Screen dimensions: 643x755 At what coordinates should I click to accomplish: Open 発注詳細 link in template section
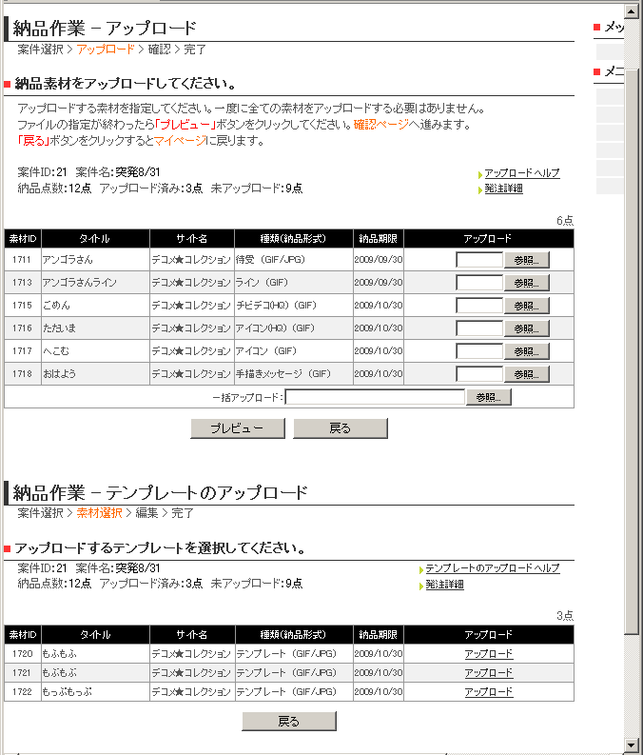(443, 585)
